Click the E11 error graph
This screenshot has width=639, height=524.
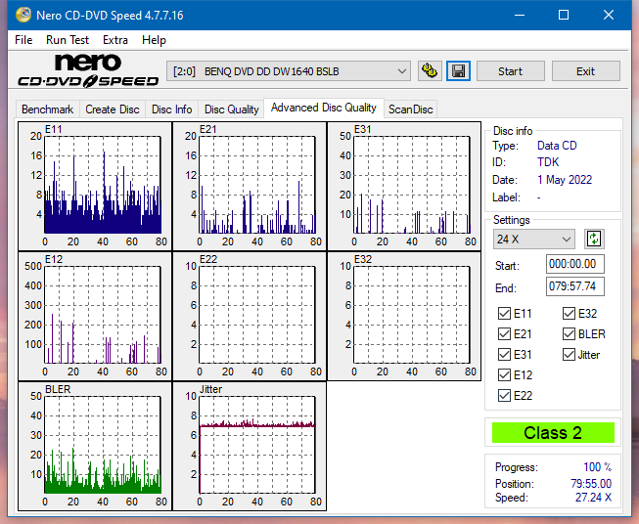coord(95,186)
